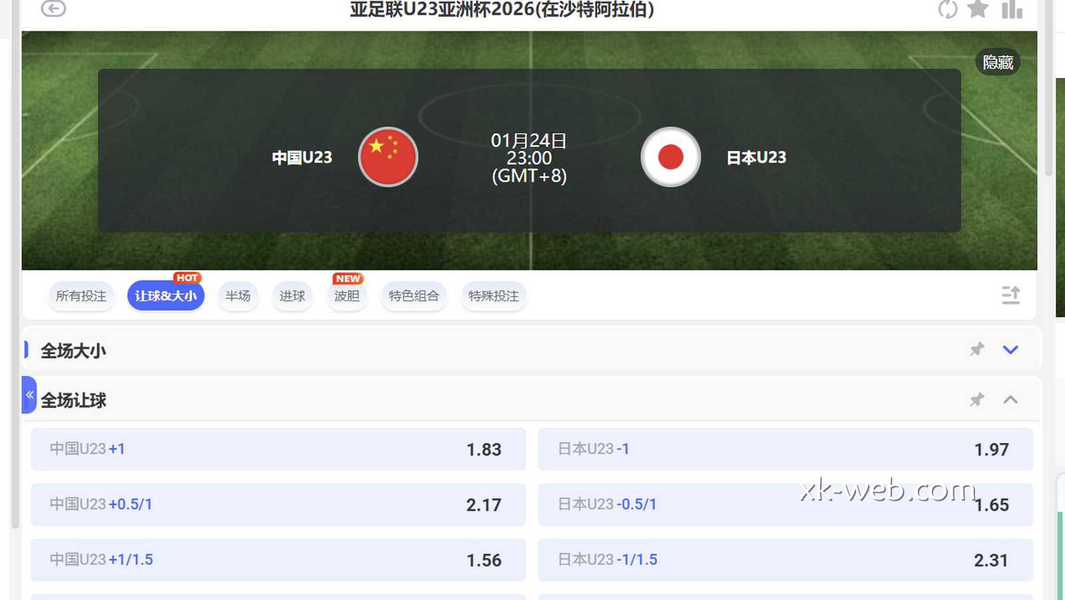Open the 半场 betting tab

click(238, 296)
